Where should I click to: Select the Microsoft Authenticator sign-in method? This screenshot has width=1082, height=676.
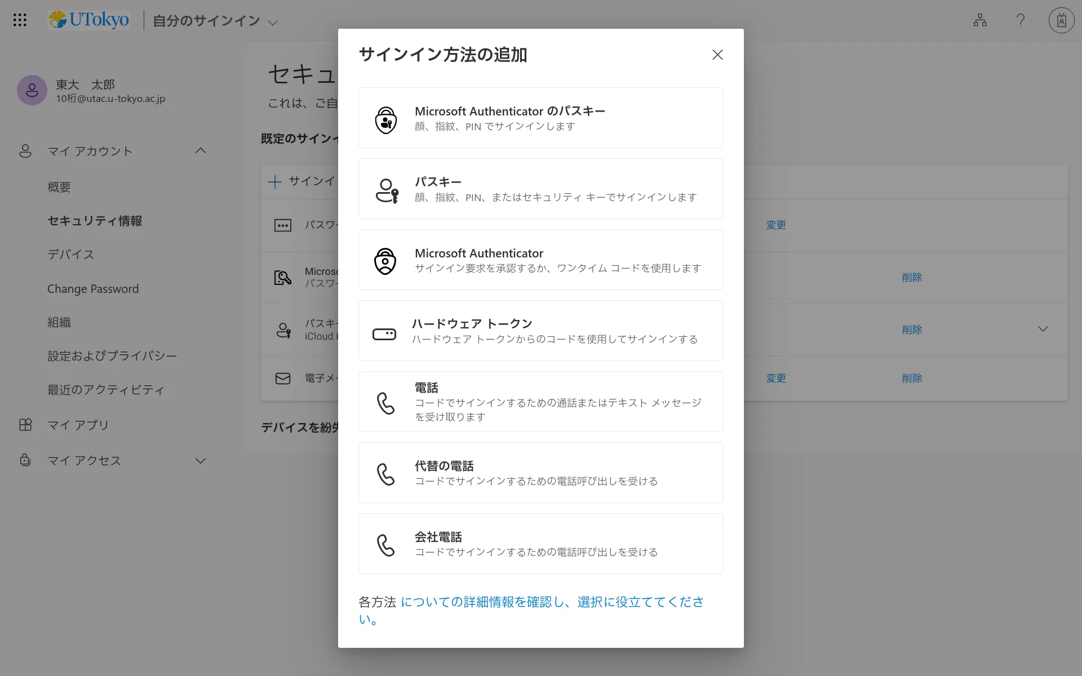(x=540, y=260)
